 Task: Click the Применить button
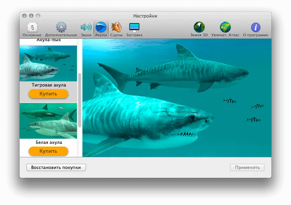(247, 167)
